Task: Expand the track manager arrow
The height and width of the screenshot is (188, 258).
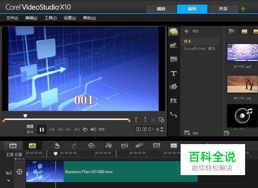Action: 9,181
